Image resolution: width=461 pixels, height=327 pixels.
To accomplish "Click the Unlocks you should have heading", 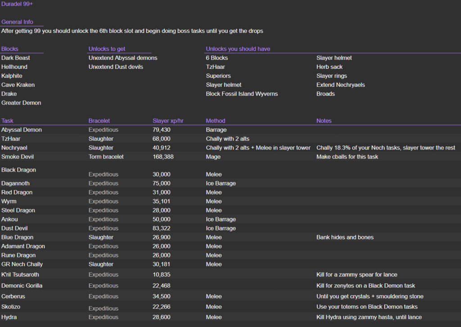I will (238, 49).
